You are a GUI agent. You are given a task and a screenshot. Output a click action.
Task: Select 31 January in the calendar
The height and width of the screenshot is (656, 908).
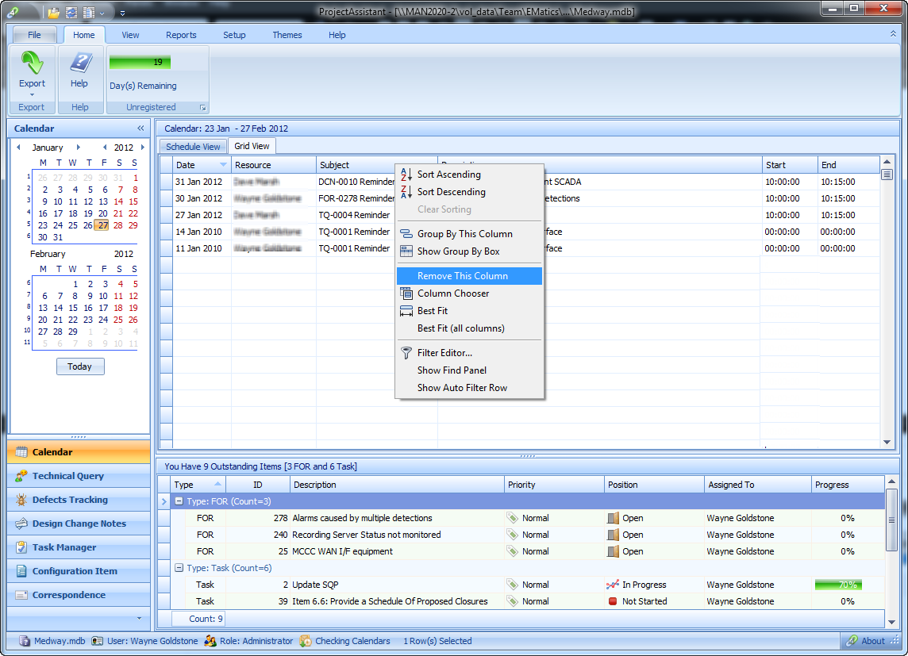coord(58,237)
